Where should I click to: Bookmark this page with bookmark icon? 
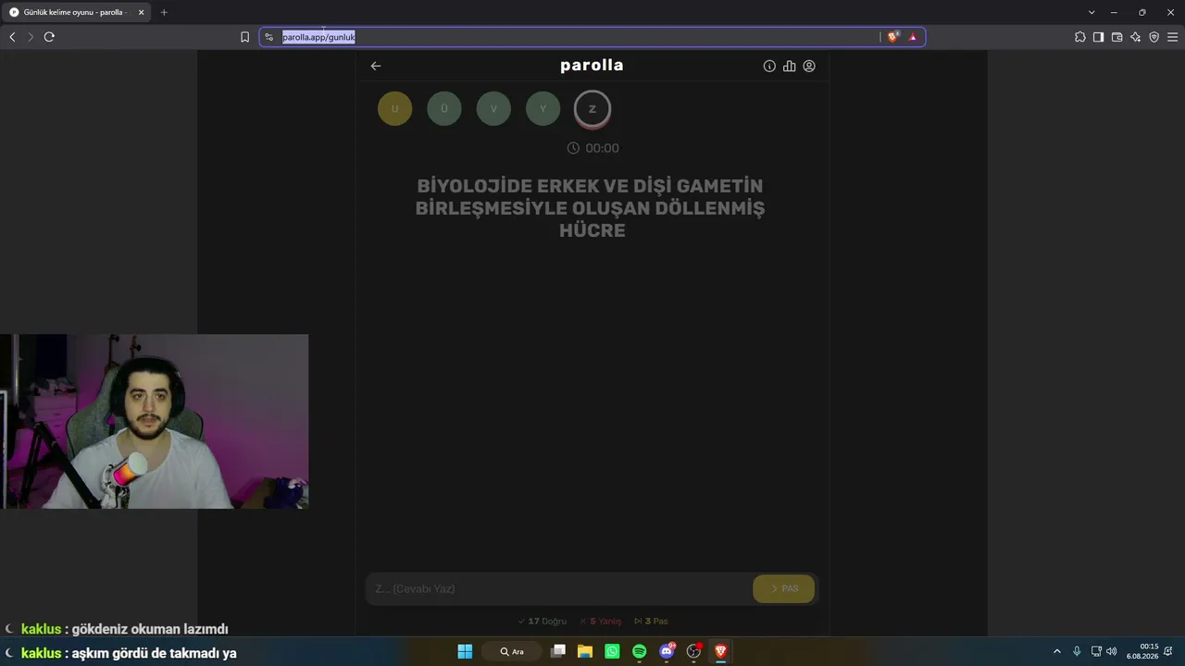pos(244,37)
